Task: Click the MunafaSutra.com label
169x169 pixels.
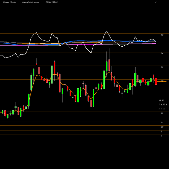Action: pyautogui.click(x=31, y=2)
